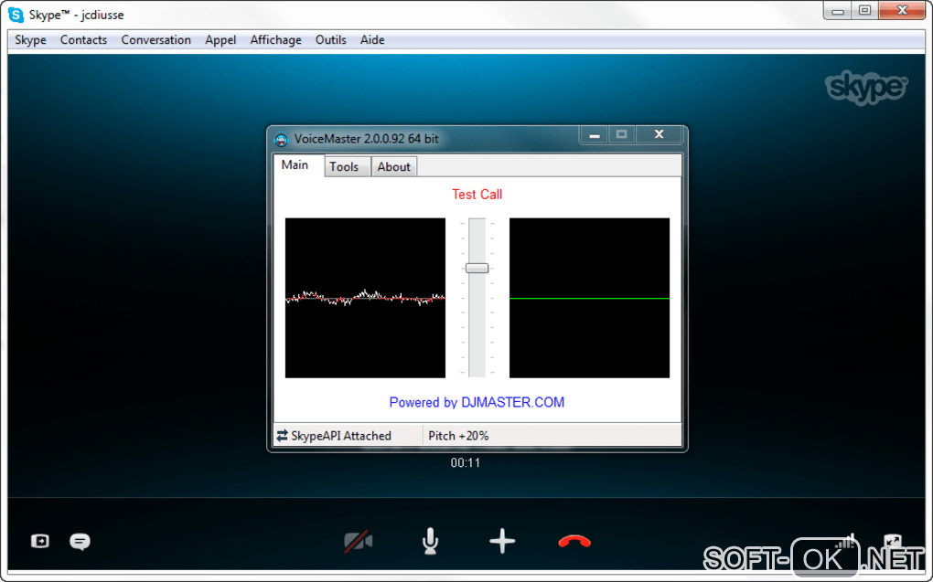The height and width of the screenshot is (582, 933).
Task: Open the Appel menu
Action: [220, 40]
